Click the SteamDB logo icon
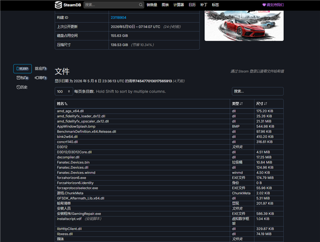Viewport: 320px width, 242px height. (58, 5)
